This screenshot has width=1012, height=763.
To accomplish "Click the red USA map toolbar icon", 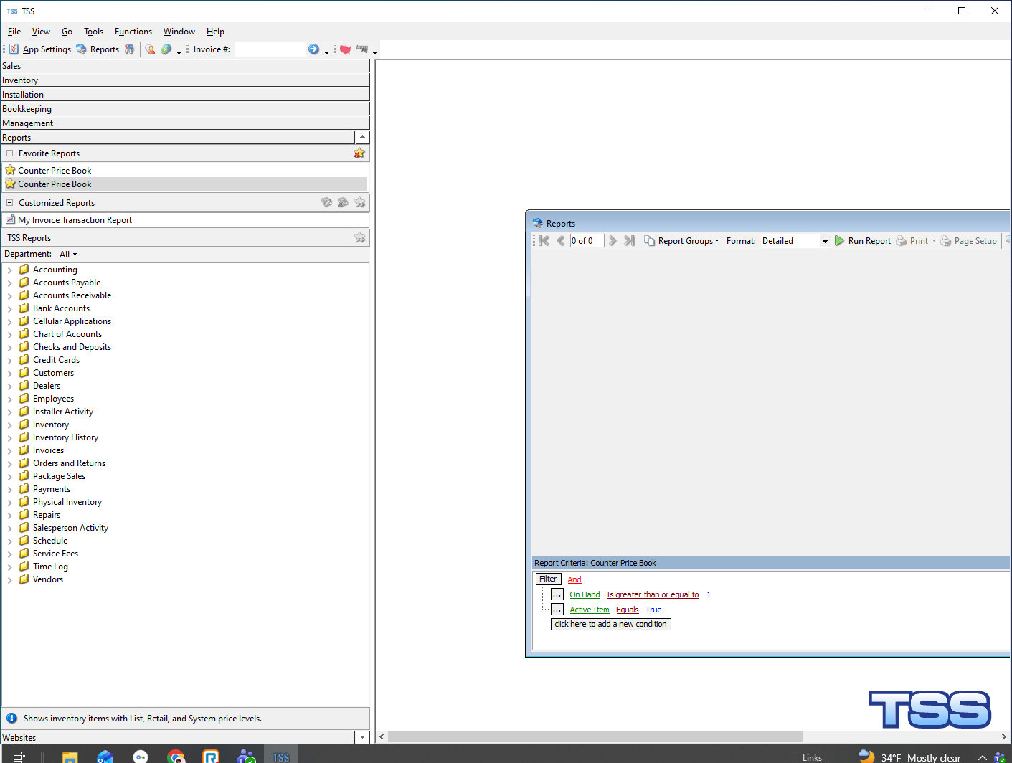I will [345, 49].
